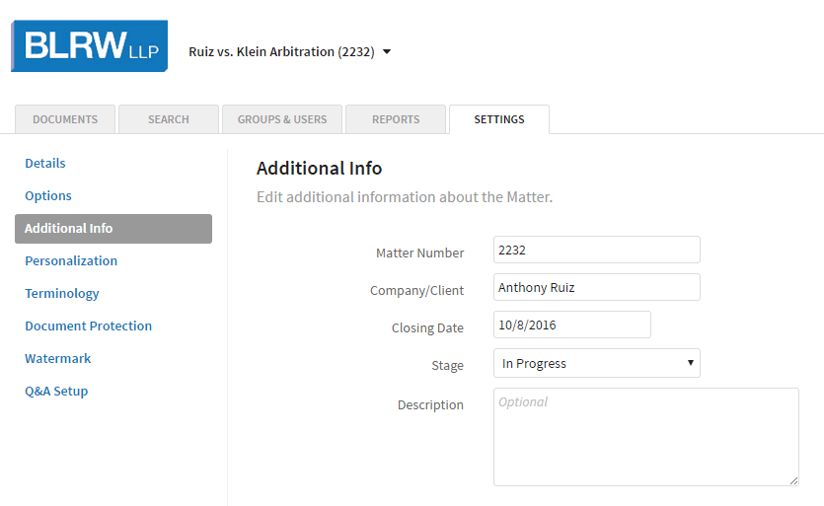Click the Closing Date field
The image size is (824, 506).
pos(571,325)
